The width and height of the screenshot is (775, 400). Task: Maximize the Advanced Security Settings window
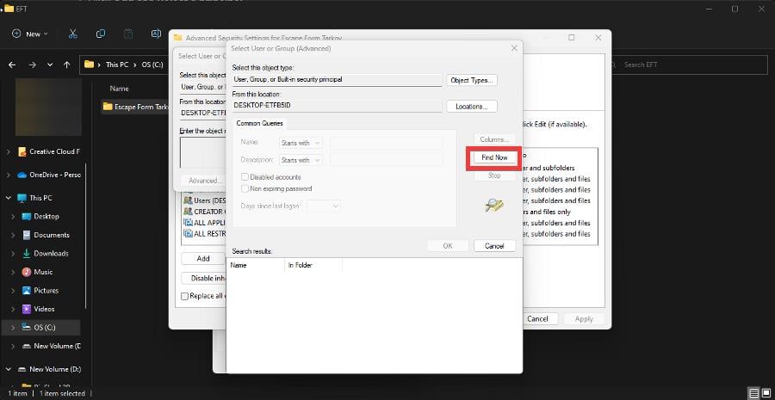572,38
